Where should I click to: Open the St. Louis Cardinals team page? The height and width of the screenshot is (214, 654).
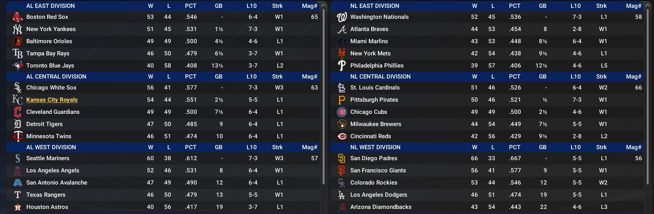[x=375, y=88]
